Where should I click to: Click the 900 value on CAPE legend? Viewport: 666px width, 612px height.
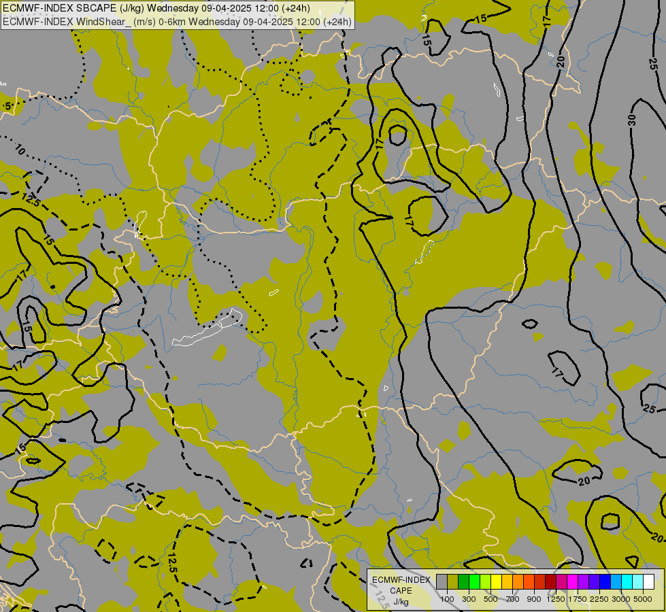click(x=534, y=599)
